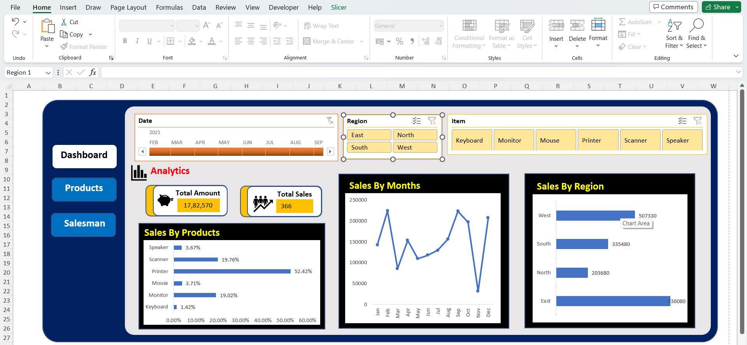
Task: Toggle Keyboard in Item slicer
Action: coord(472,140)
